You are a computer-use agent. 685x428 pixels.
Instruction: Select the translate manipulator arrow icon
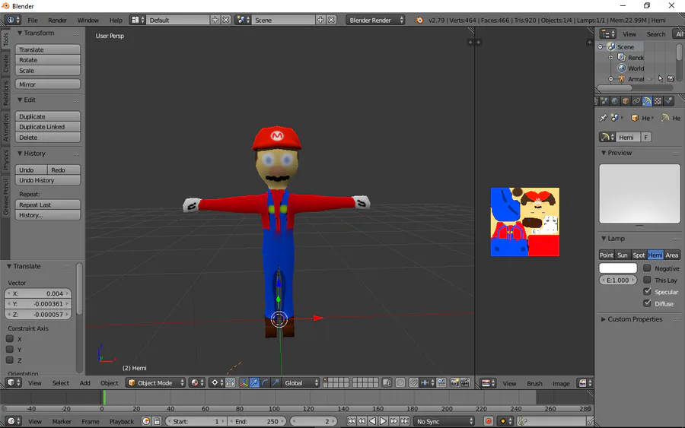pyautogui.click(x=254, y=382)
